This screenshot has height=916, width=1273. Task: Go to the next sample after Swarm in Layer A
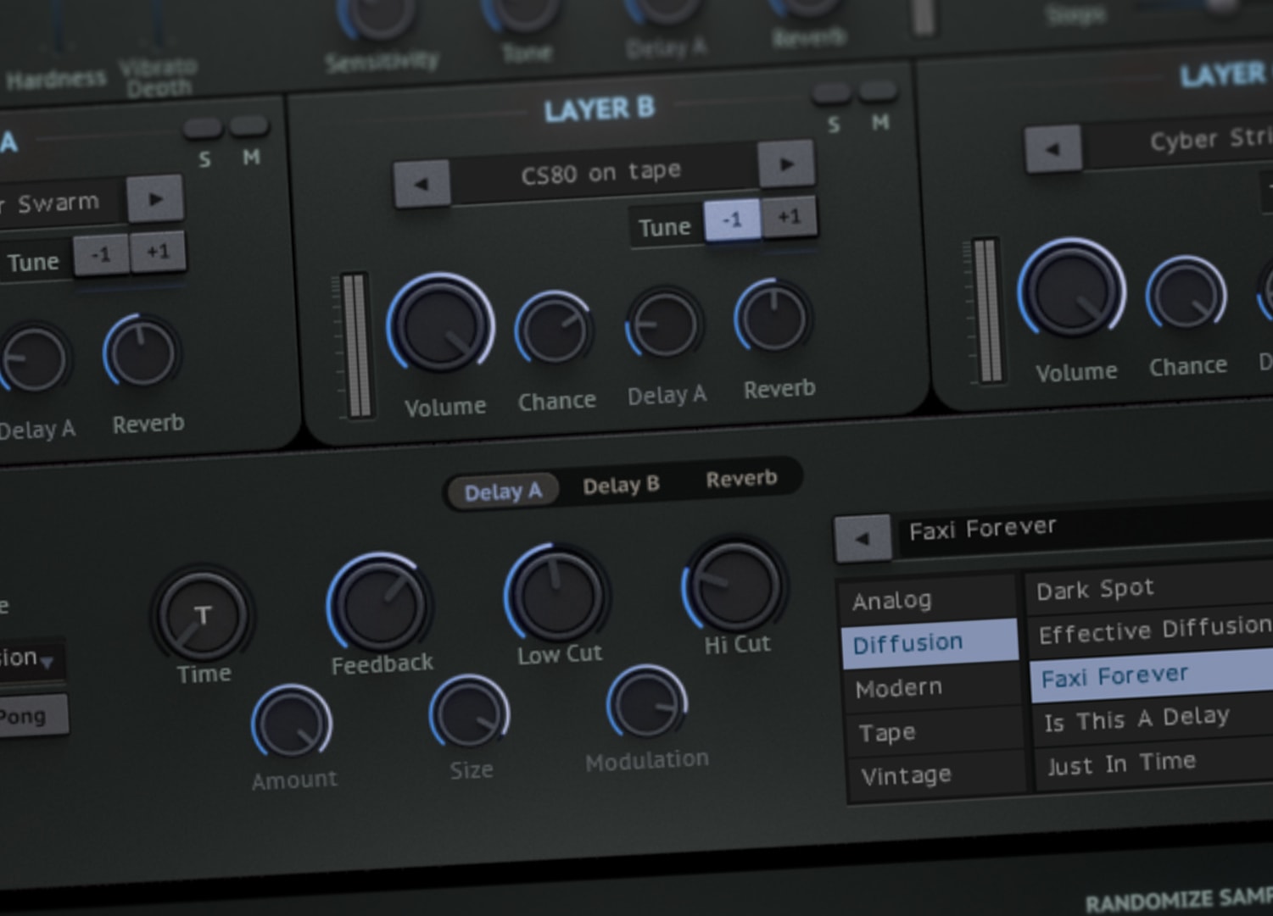coord(155,199)
